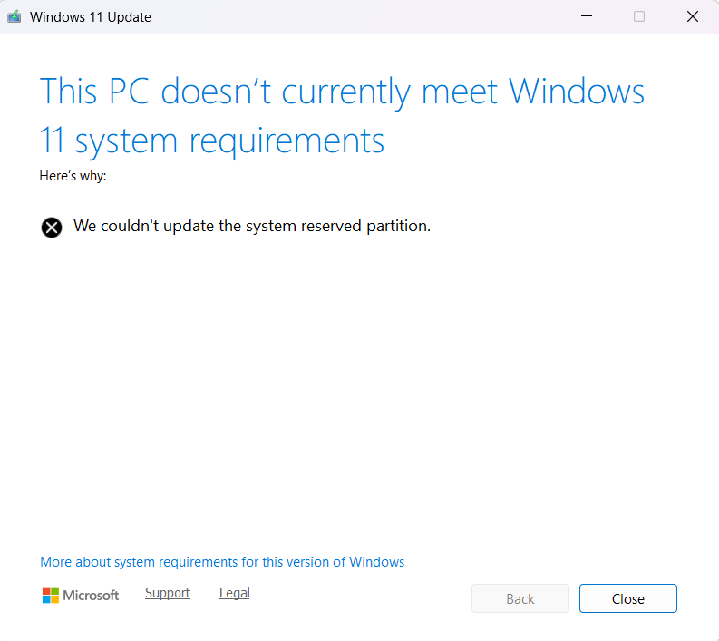Click the black error X icon

click(52, 227)
